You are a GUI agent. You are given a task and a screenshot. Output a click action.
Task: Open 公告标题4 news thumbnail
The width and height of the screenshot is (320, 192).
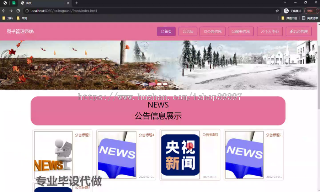117,155
